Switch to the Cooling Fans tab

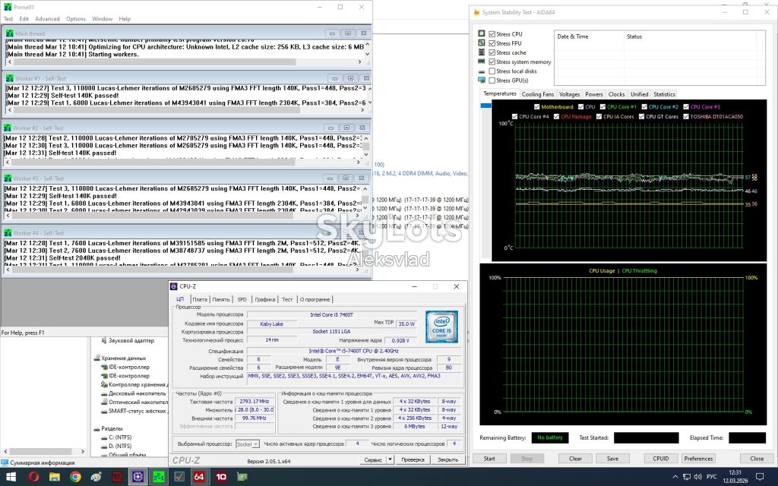[x=537, y=93]
